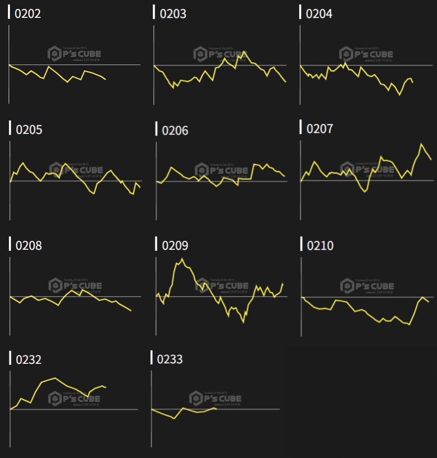The image size is (437, 458).
Task: Select the P's CUBE logo in chart 0208
Action: click(75, 286)
